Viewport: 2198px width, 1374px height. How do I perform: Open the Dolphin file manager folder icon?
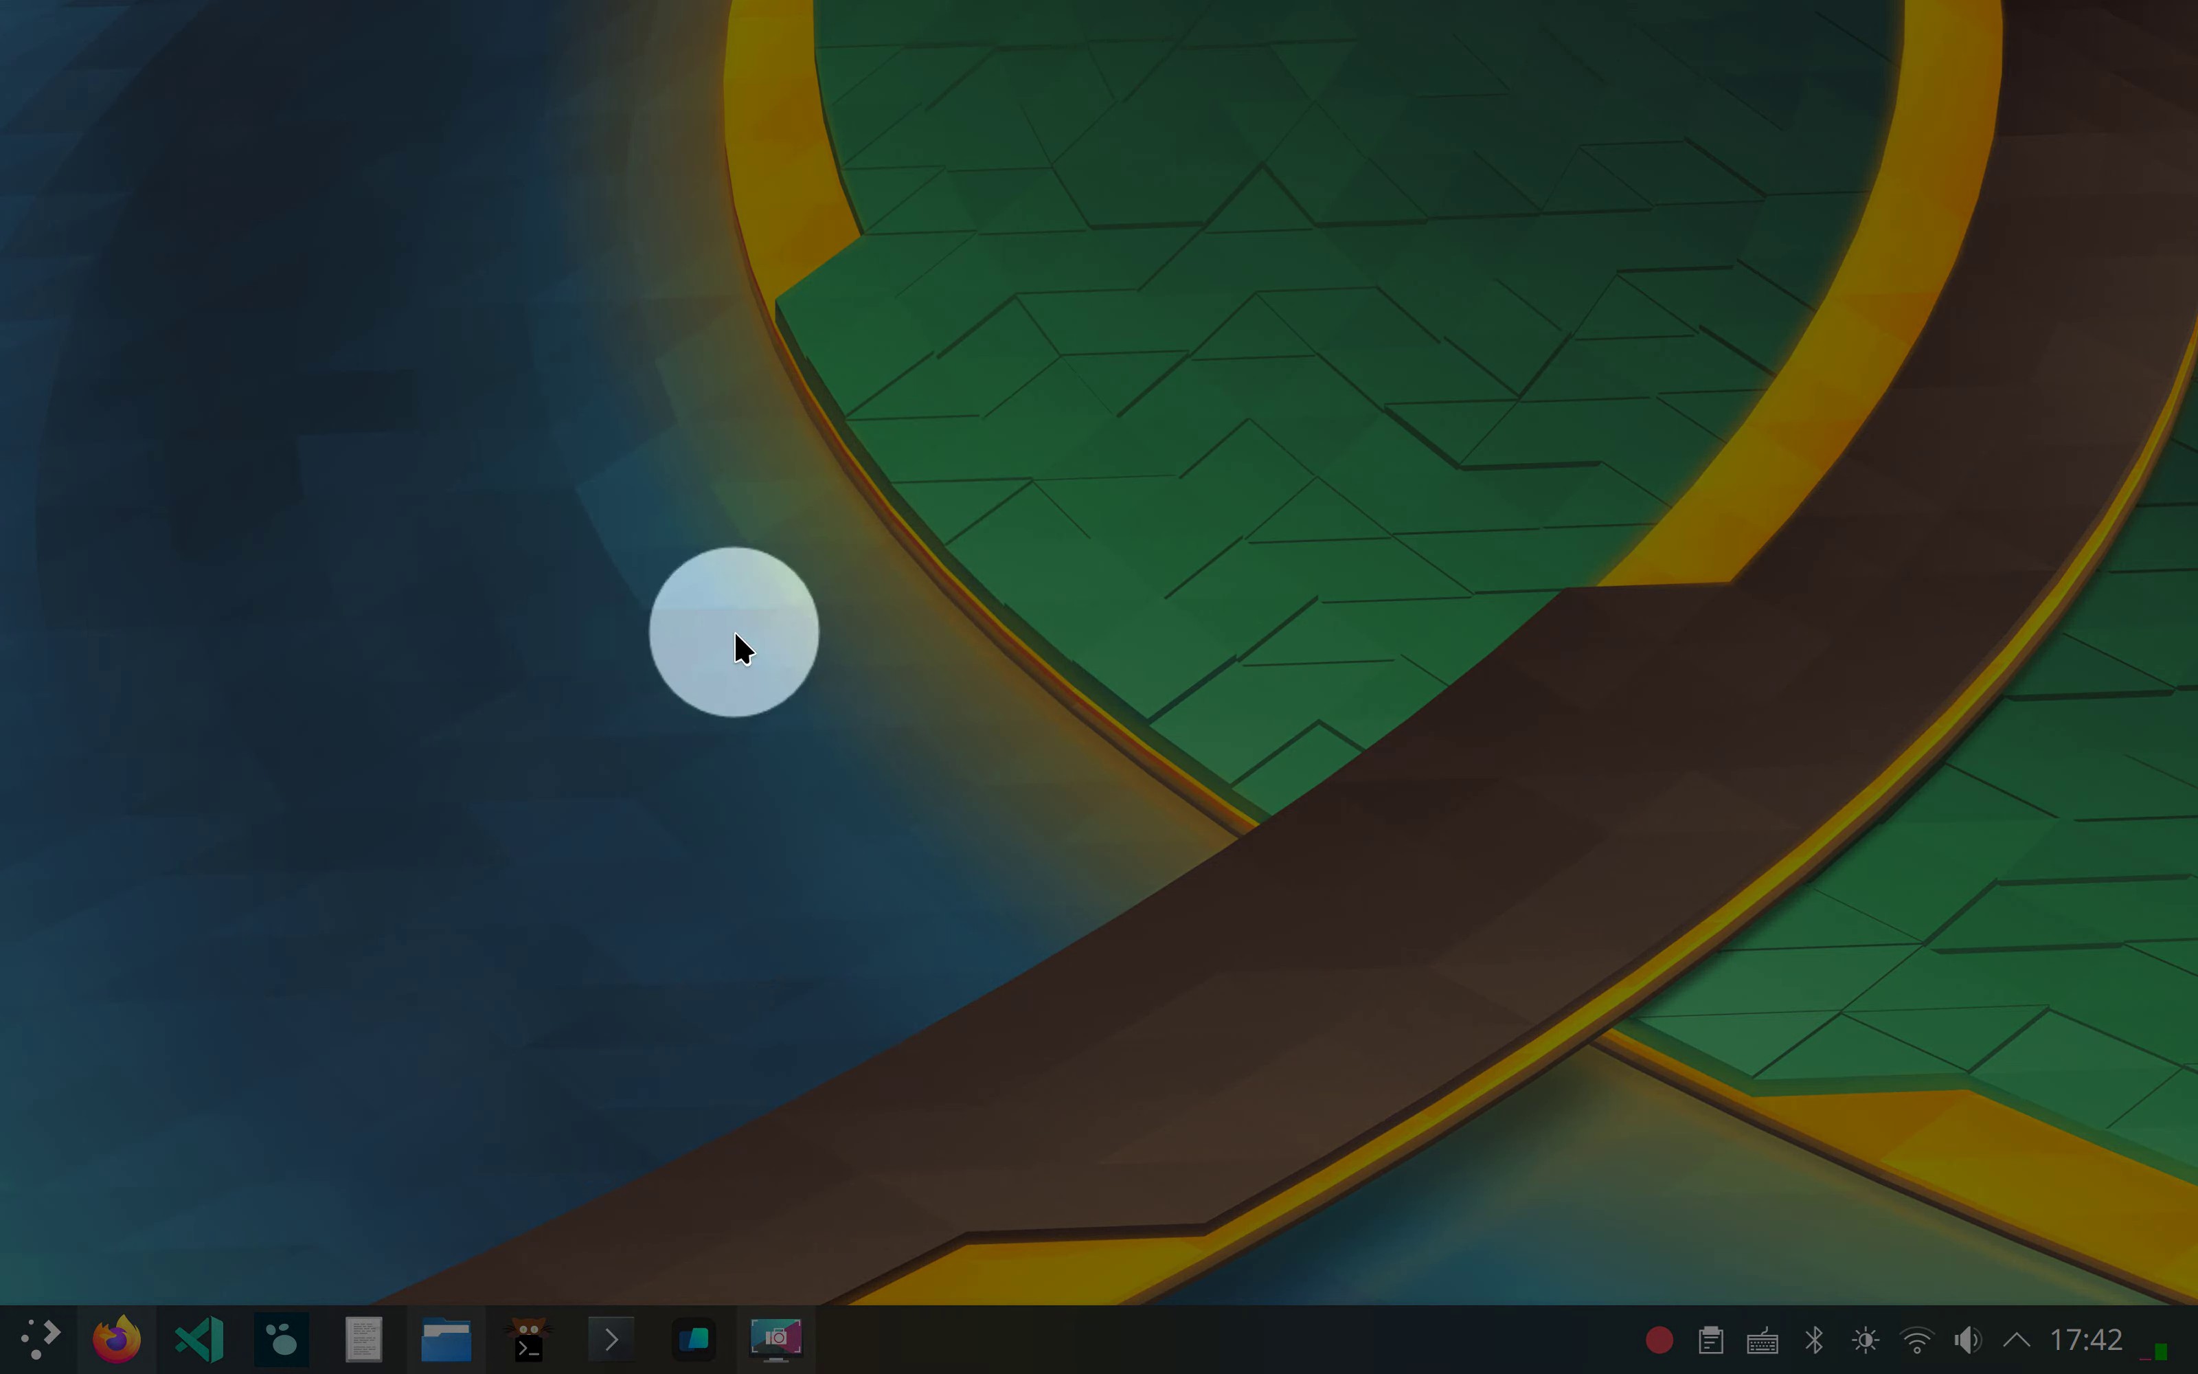pos(446,1340)
